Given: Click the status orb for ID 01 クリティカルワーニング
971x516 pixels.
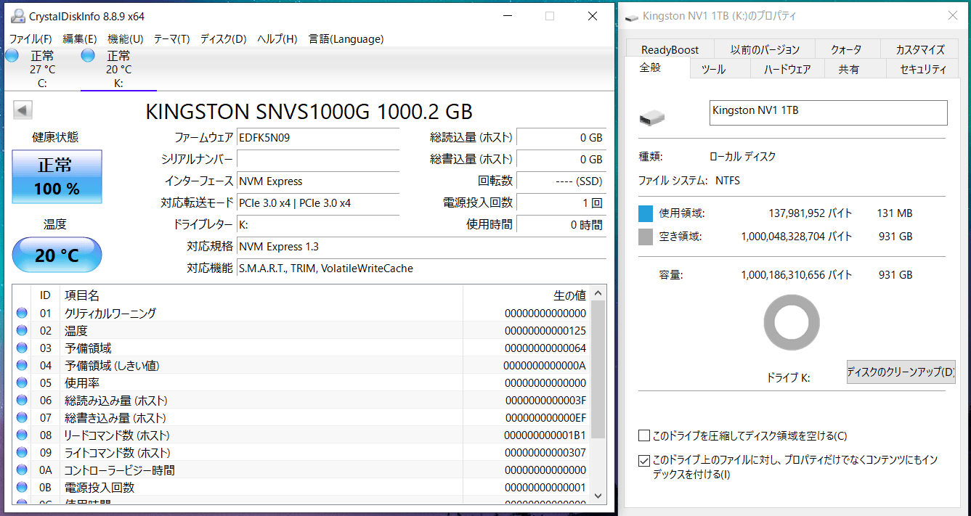Looking at the screenshot, I should pyautogui.click(x=22, y=314).
